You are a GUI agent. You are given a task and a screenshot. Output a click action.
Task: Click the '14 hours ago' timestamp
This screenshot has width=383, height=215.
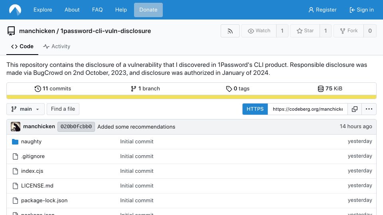355,127
